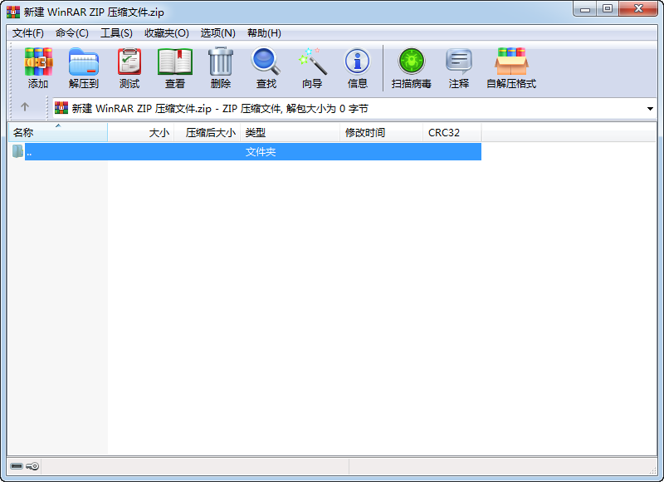Expand the archive path dropdown arrow
The width and height of the screenshot is (664, 482).
coord(649,109)
